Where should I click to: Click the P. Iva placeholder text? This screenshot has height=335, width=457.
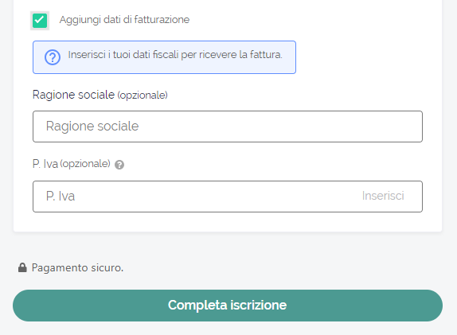pyautogui.click(x=61, y=196)
